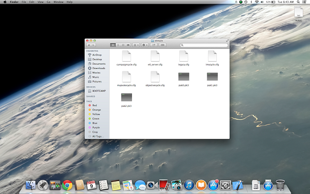
Task: Switch to list view
Action: [x=118, y=45]
